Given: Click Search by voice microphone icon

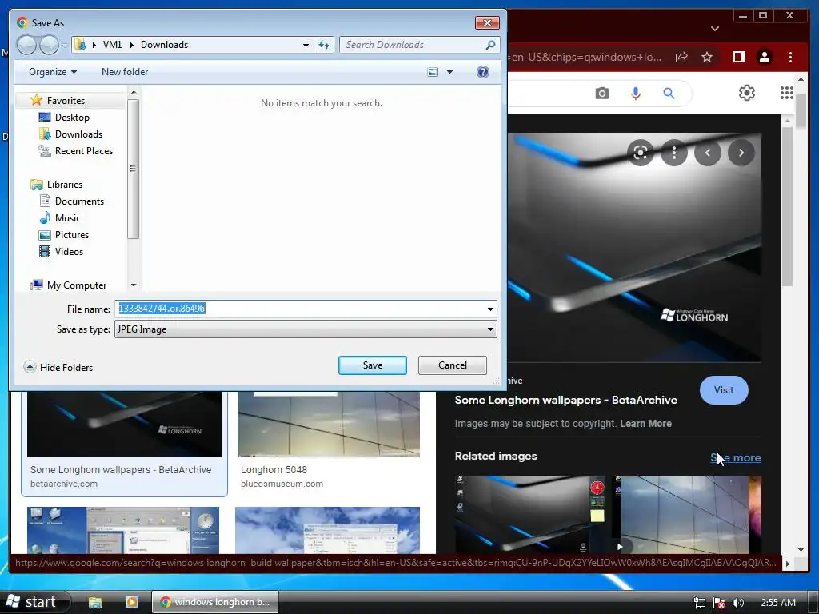Looking at the screenshot, I should tap(635, 94).
